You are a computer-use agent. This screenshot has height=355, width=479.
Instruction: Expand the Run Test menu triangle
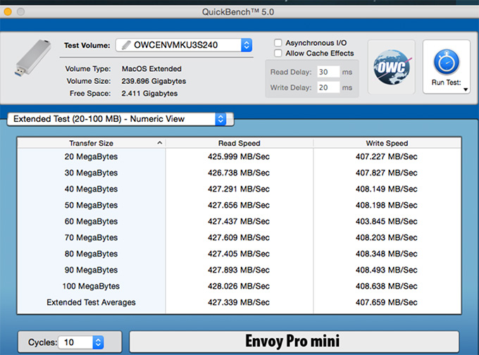pos(466,89)
